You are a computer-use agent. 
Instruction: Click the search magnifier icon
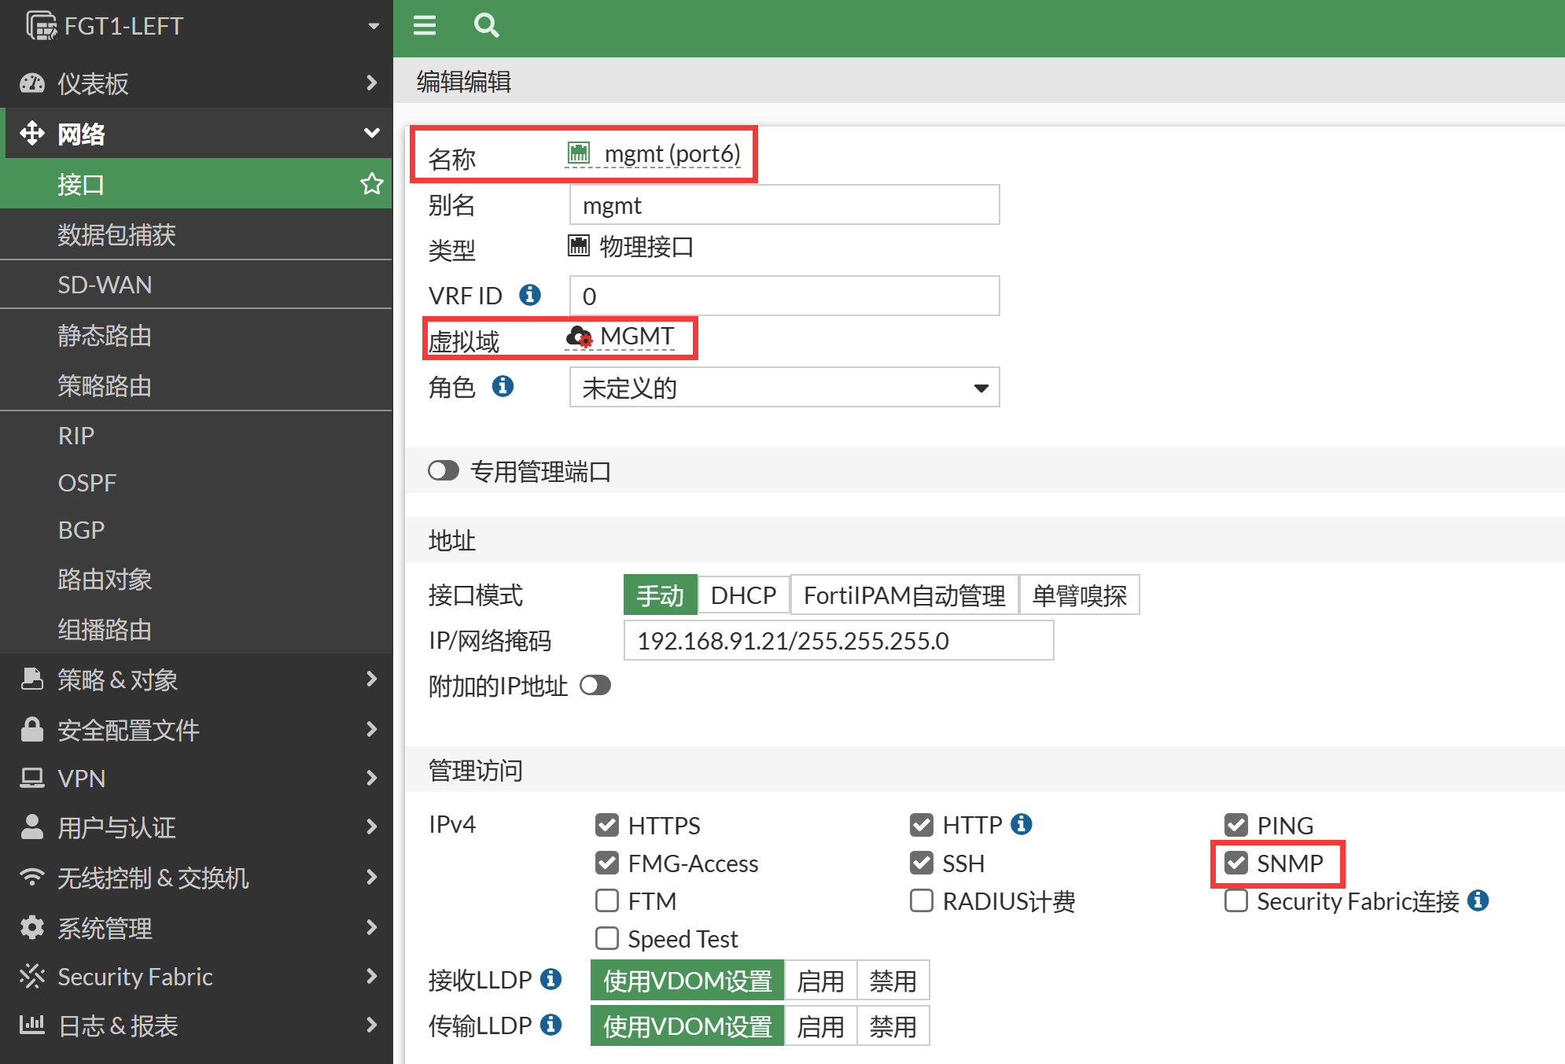(486, 26)
